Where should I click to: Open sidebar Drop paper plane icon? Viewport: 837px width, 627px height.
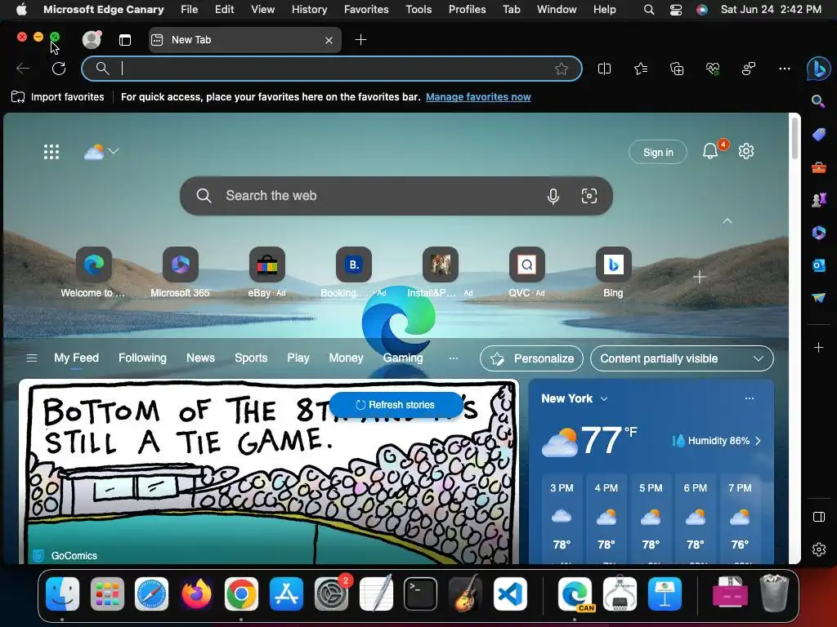tap(818, 297)
